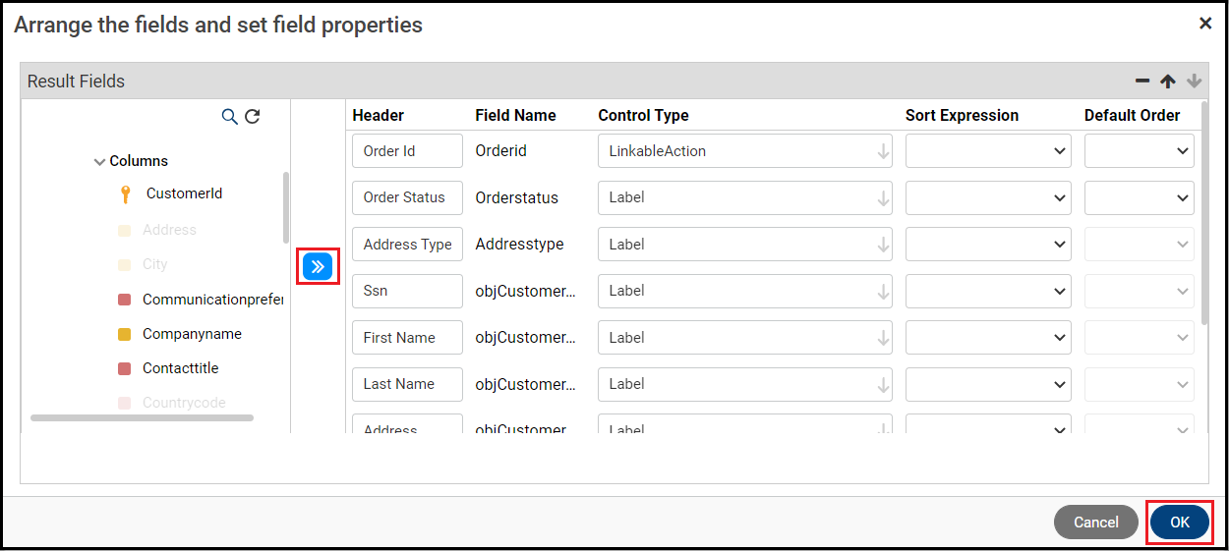Open Sort Expression dropdown for Orderstatus

(x=988, y=197)
